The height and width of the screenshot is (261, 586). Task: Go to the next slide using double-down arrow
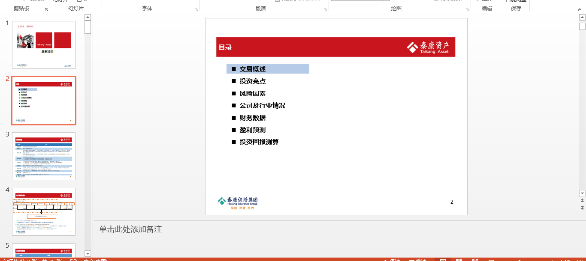coord(582,208)
